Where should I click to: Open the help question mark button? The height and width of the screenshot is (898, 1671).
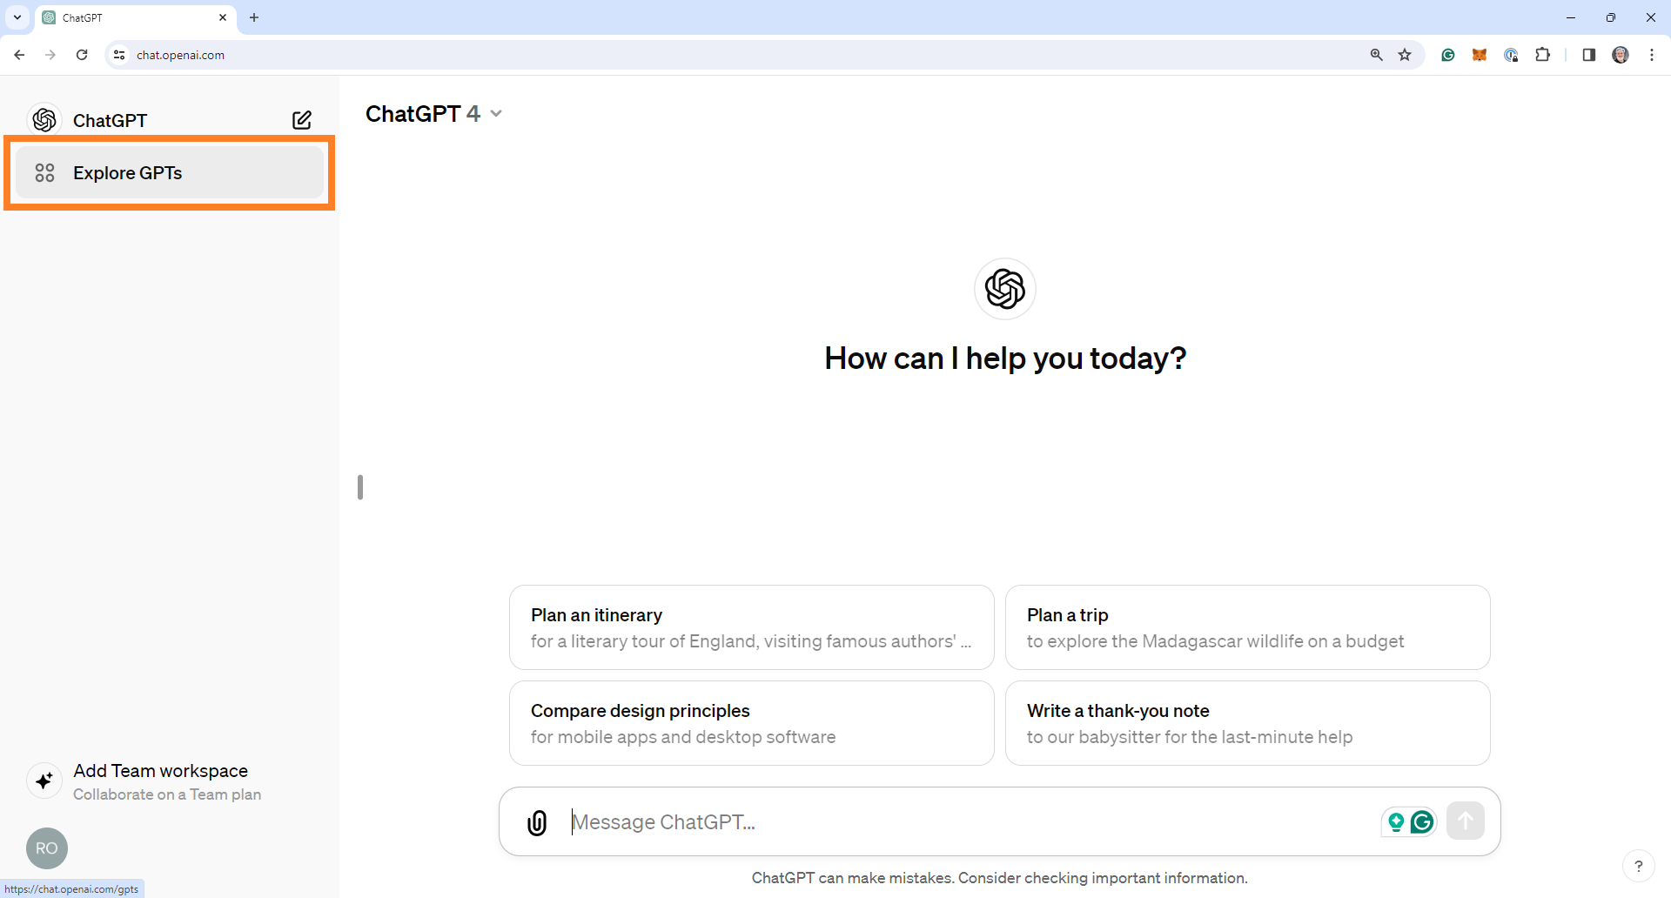point(1639,866)
